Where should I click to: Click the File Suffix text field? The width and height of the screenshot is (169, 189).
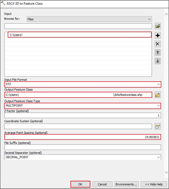(x=83, y=147)
